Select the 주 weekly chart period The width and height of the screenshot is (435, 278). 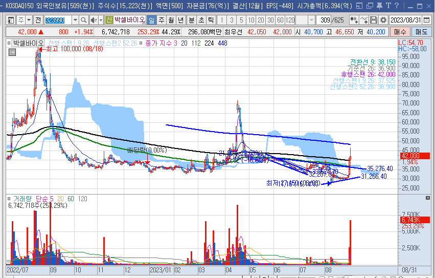(x=162, y=20)
